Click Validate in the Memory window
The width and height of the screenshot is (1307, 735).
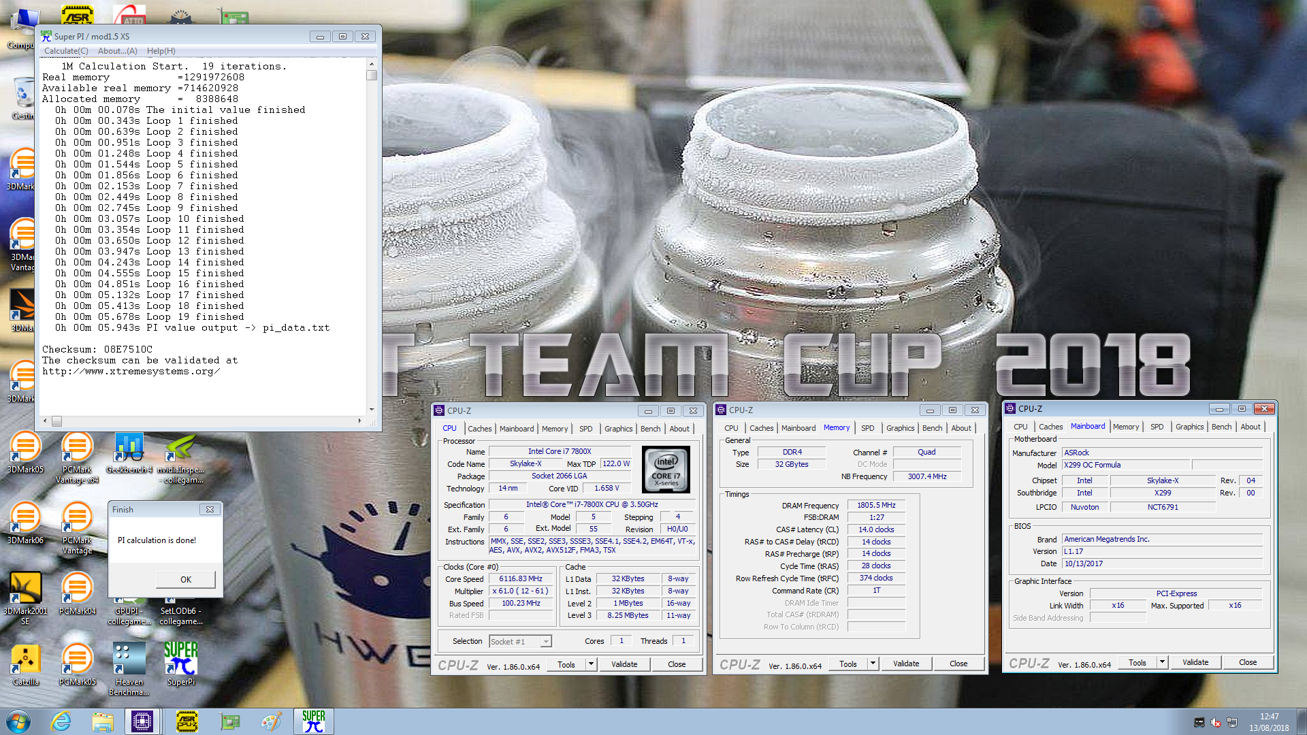click(x=906, y=664)
